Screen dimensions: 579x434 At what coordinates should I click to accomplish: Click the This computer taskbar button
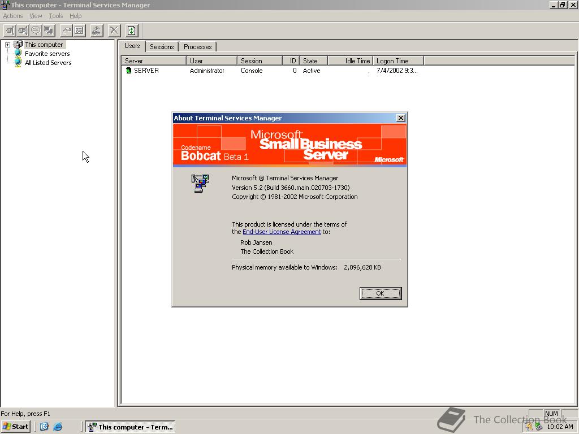pyautogui.click(x=130, y=427)
